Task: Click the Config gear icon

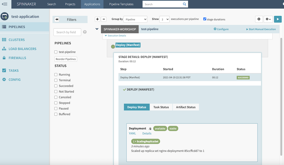Action: click(4, 79)
